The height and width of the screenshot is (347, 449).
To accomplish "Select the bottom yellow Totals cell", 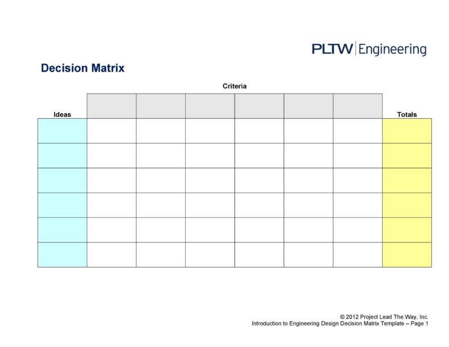I will pyautogui.click(x=407, y=255).
